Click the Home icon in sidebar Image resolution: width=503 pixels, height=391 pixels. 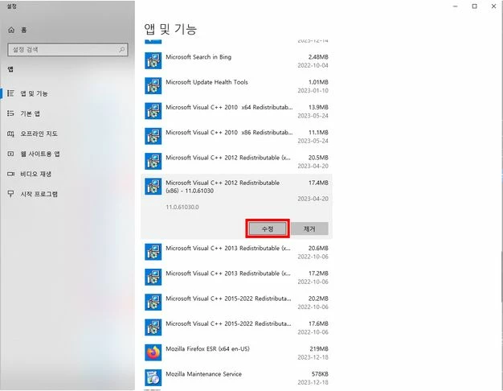coord(11,30)
